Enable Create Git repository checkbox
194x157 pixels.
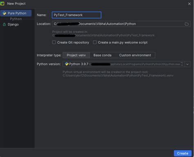(54, 42)
